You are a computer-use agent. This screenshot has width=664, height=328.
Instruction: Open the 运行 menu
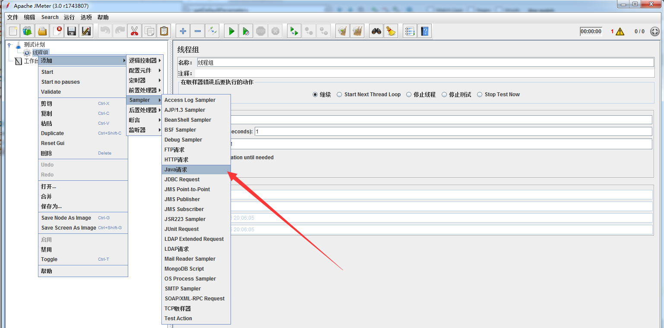(69, 17)
